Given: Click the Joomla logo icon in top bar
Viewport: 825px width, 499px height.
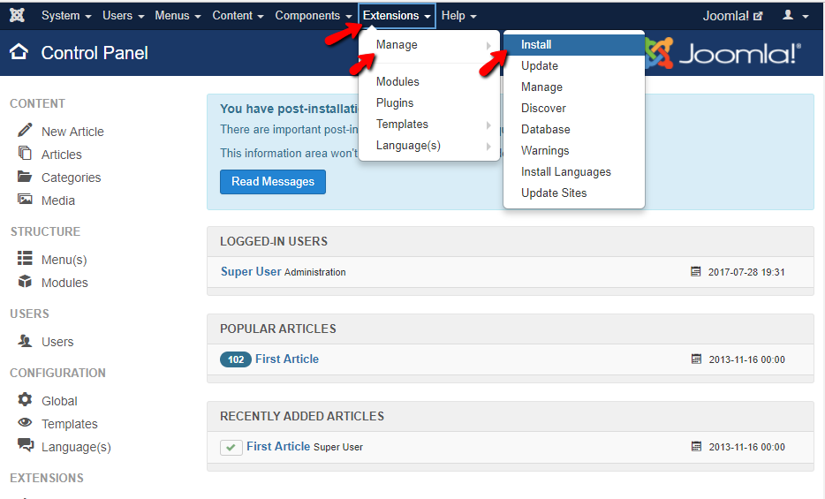Looking at the screenshot, I should [x=17, y=16].
